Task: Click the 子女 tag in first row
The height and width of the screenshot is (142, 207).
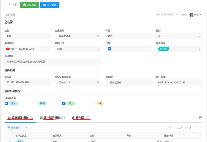Action: pyautogui.click(x=20, y=141)
